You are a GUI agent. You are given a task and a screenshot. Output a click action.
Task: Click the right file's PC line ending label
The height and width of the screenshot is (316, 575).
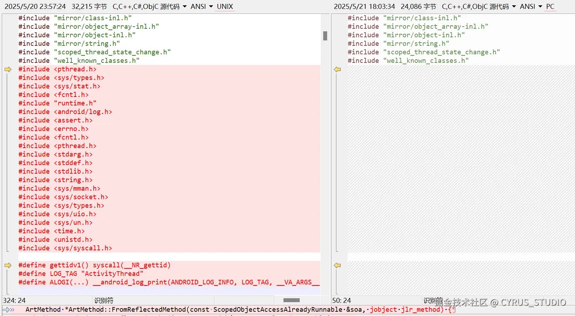(550, 6)
